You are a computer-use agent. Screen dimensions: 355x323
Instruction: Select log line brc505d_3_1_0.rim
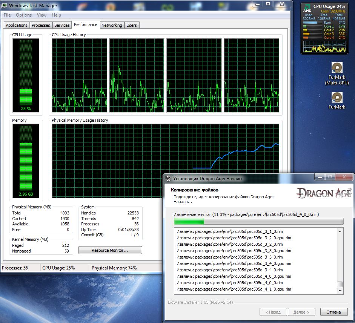click(x=230, y=231)
